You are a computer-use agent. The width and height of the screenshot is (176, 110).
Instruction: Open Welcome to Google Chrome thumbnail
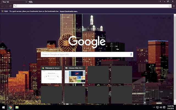pos(51,75)
